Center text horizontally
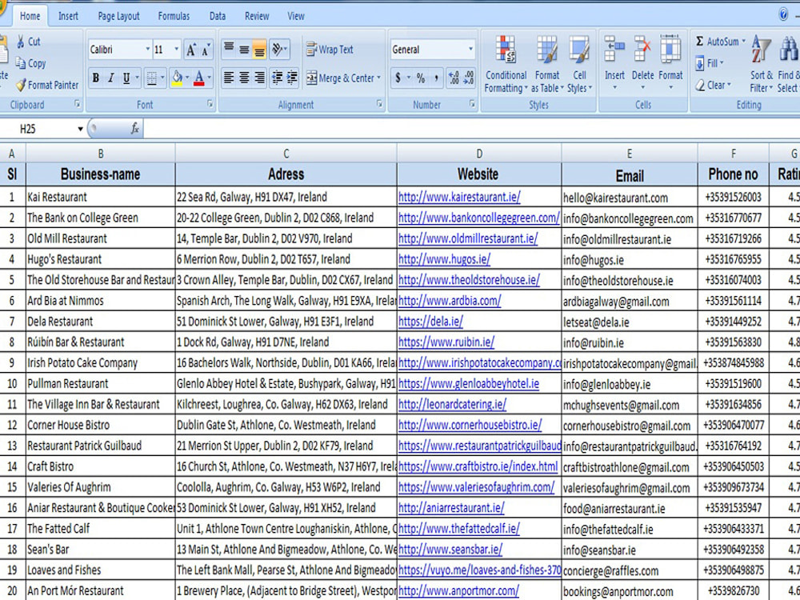The height and width of the screenshot is (600, 800). coord(244,78)
